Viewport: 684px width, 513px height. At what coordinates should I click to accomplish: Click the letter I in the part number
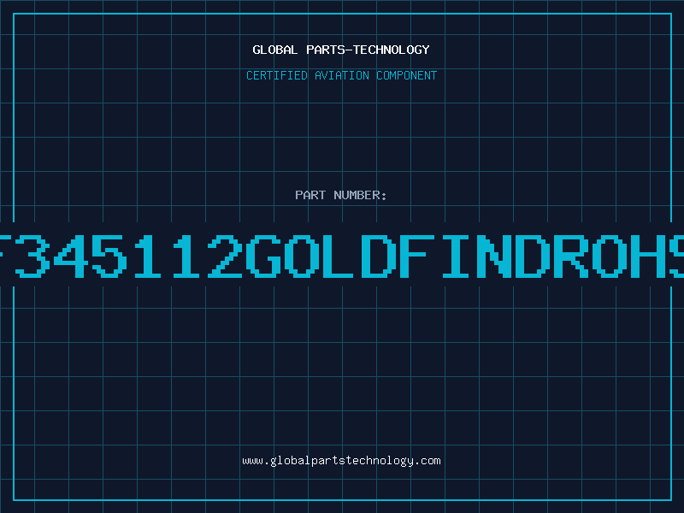click(x=456, y=256)
